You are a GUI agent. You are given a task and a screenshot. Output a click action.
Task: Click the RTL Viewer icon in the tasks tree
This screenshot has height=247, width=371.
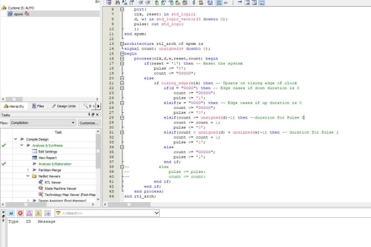40,182
